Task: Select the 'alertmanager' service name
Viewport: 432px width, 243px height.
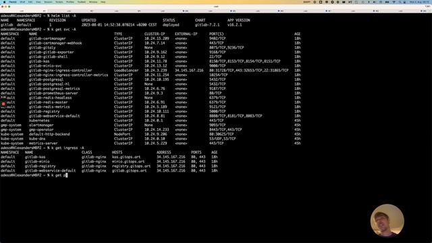Action: (41, 125)
